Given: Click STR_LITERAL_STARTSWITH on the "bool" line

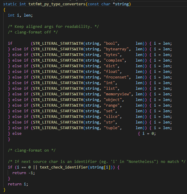Looking at the screenshot, I should (58, 44).
